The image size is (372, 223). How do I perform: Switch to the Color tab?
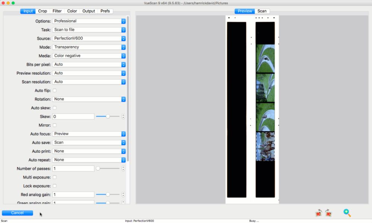tap(72, 11)
